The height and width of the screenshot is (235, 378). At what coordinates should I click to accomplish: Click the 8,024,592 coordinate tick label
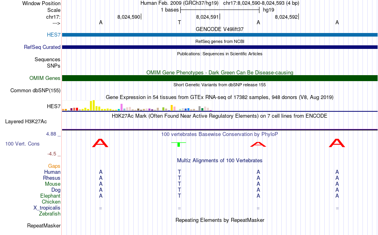point(286,17)
